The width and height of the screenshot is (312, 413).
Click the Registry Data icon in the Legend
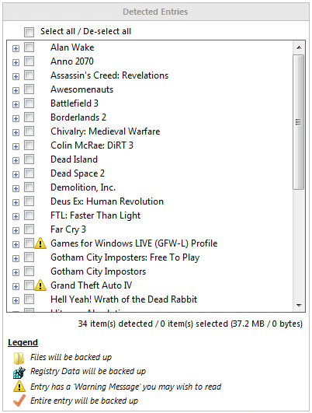click(19, 373)
